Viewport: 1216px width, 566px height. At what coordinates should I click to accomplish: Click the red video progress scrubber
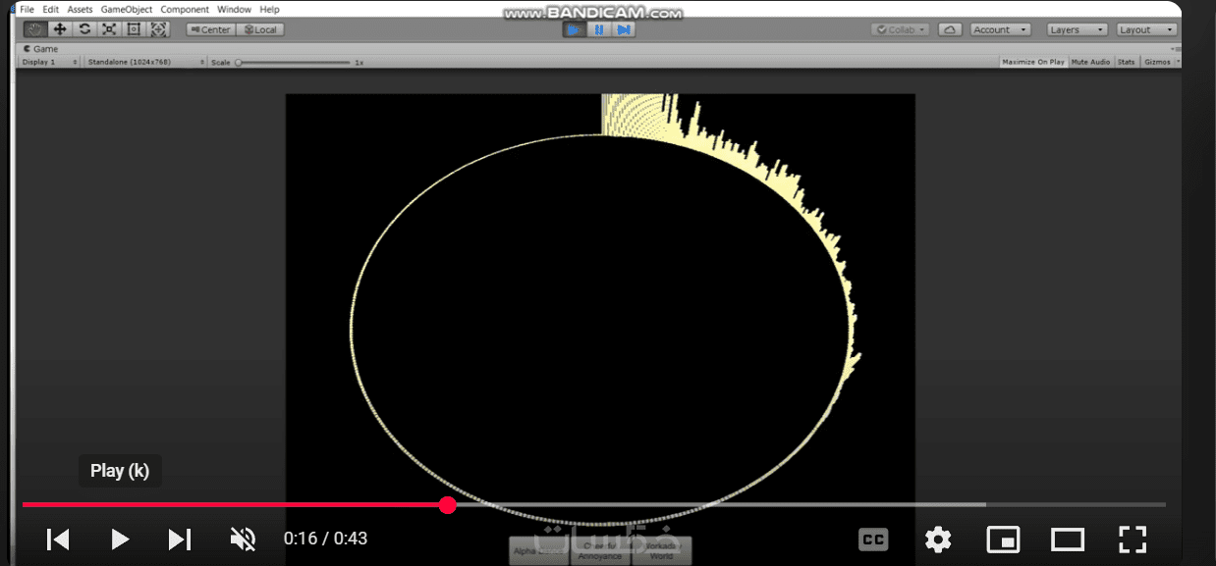click(448, 505)
